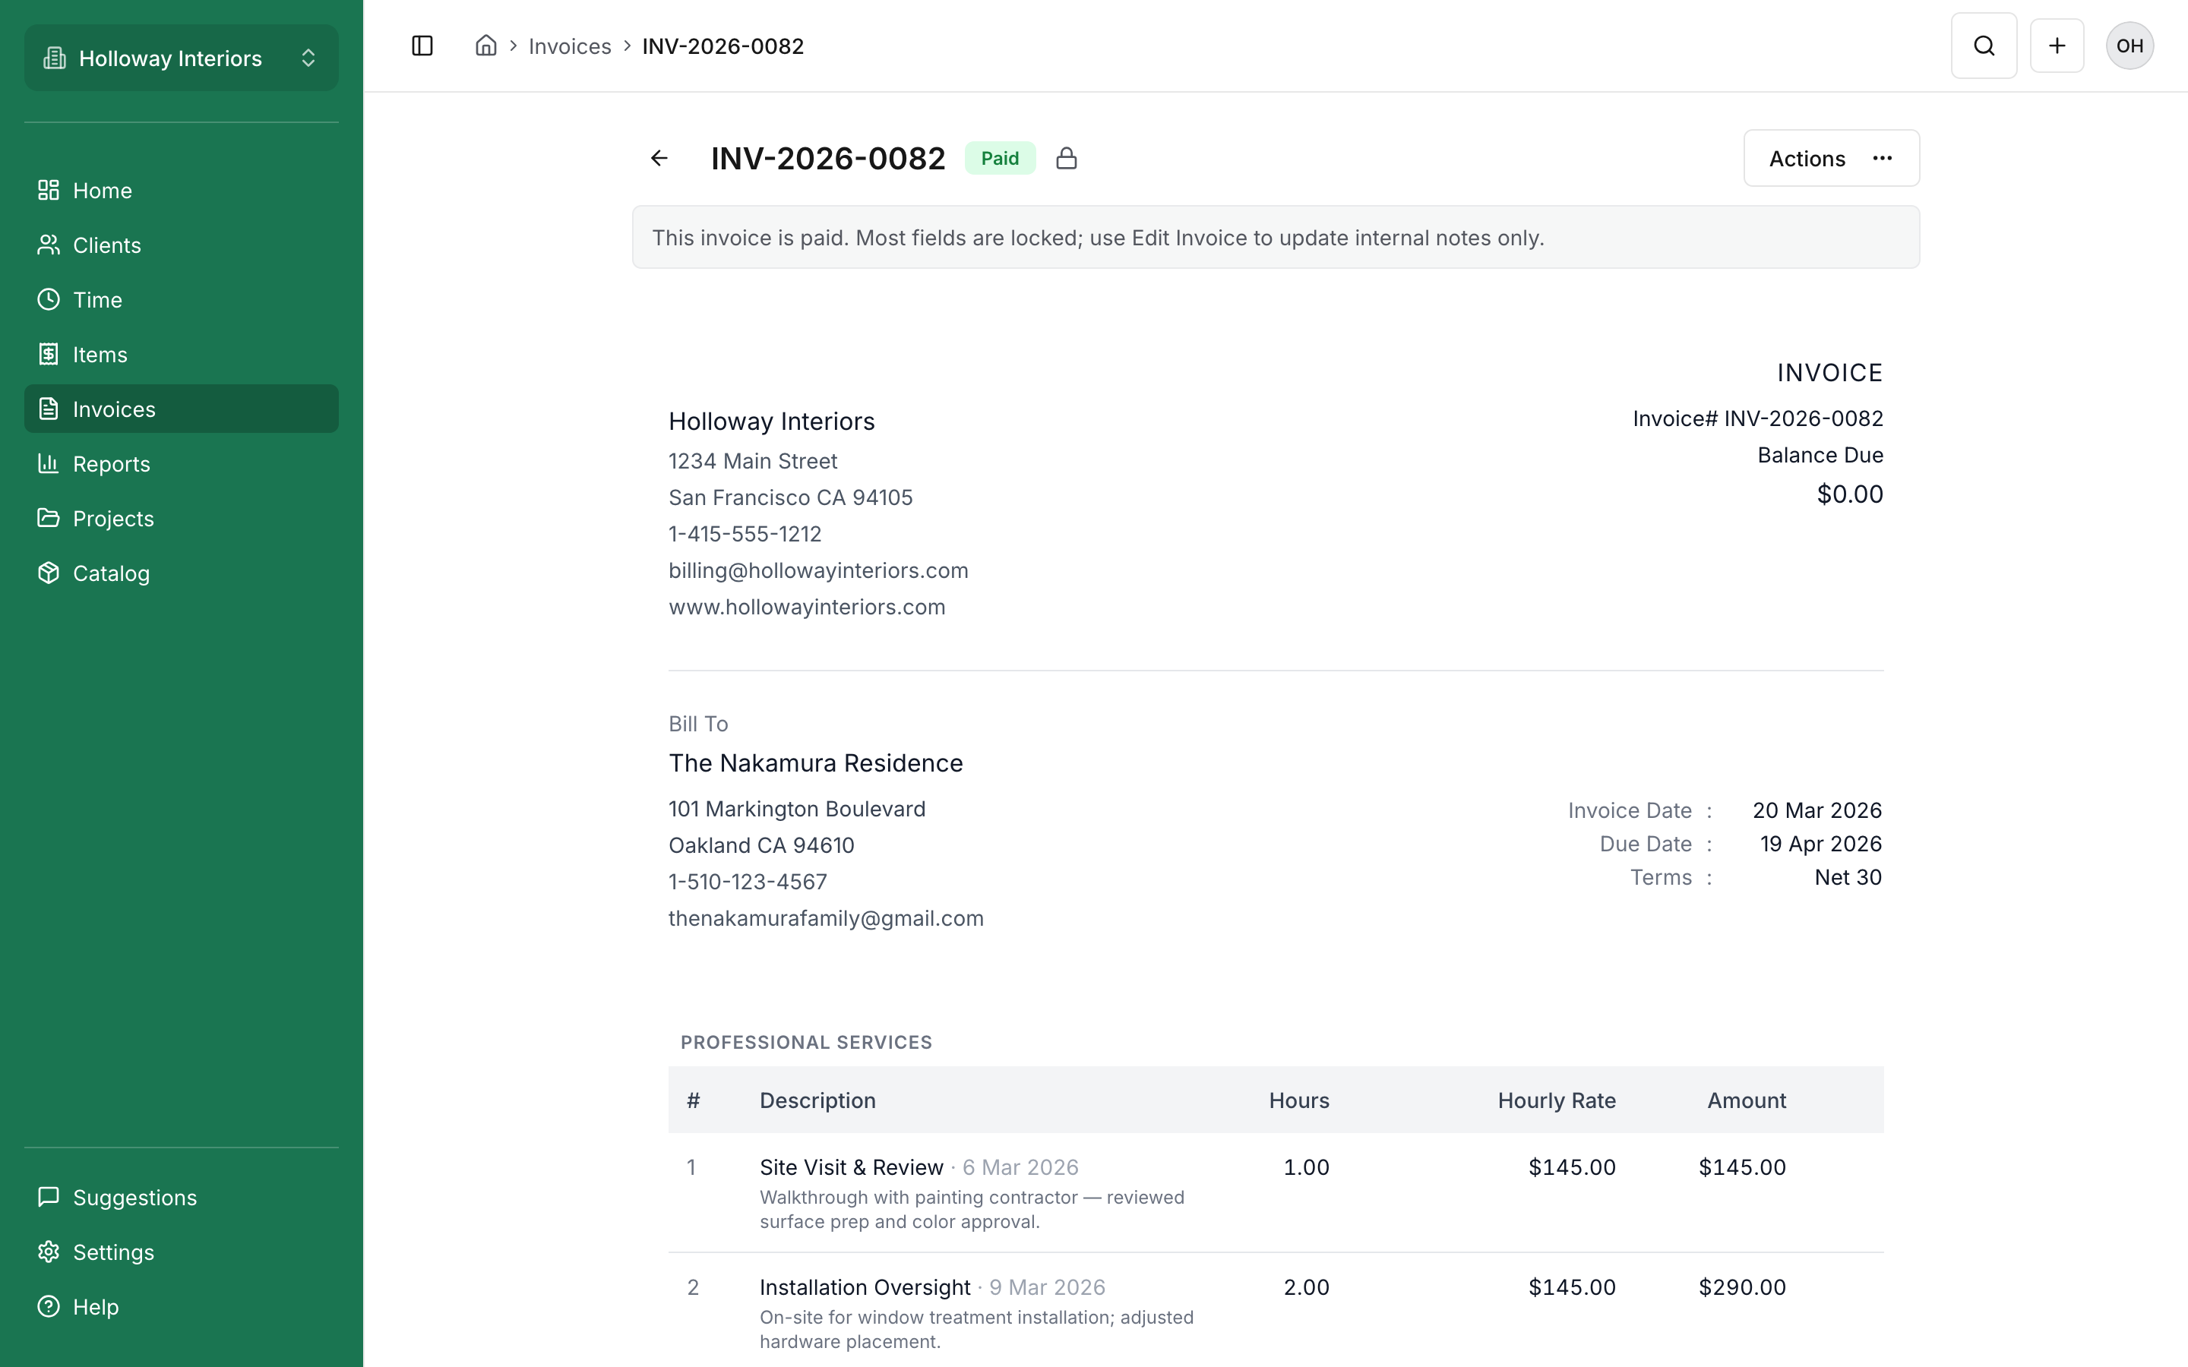Open the Actions menu button
Image resolution: width=2188 pixels, height=1367 pixels.
1831,158
